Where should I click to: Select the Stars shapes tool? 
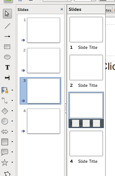(5, 162)
